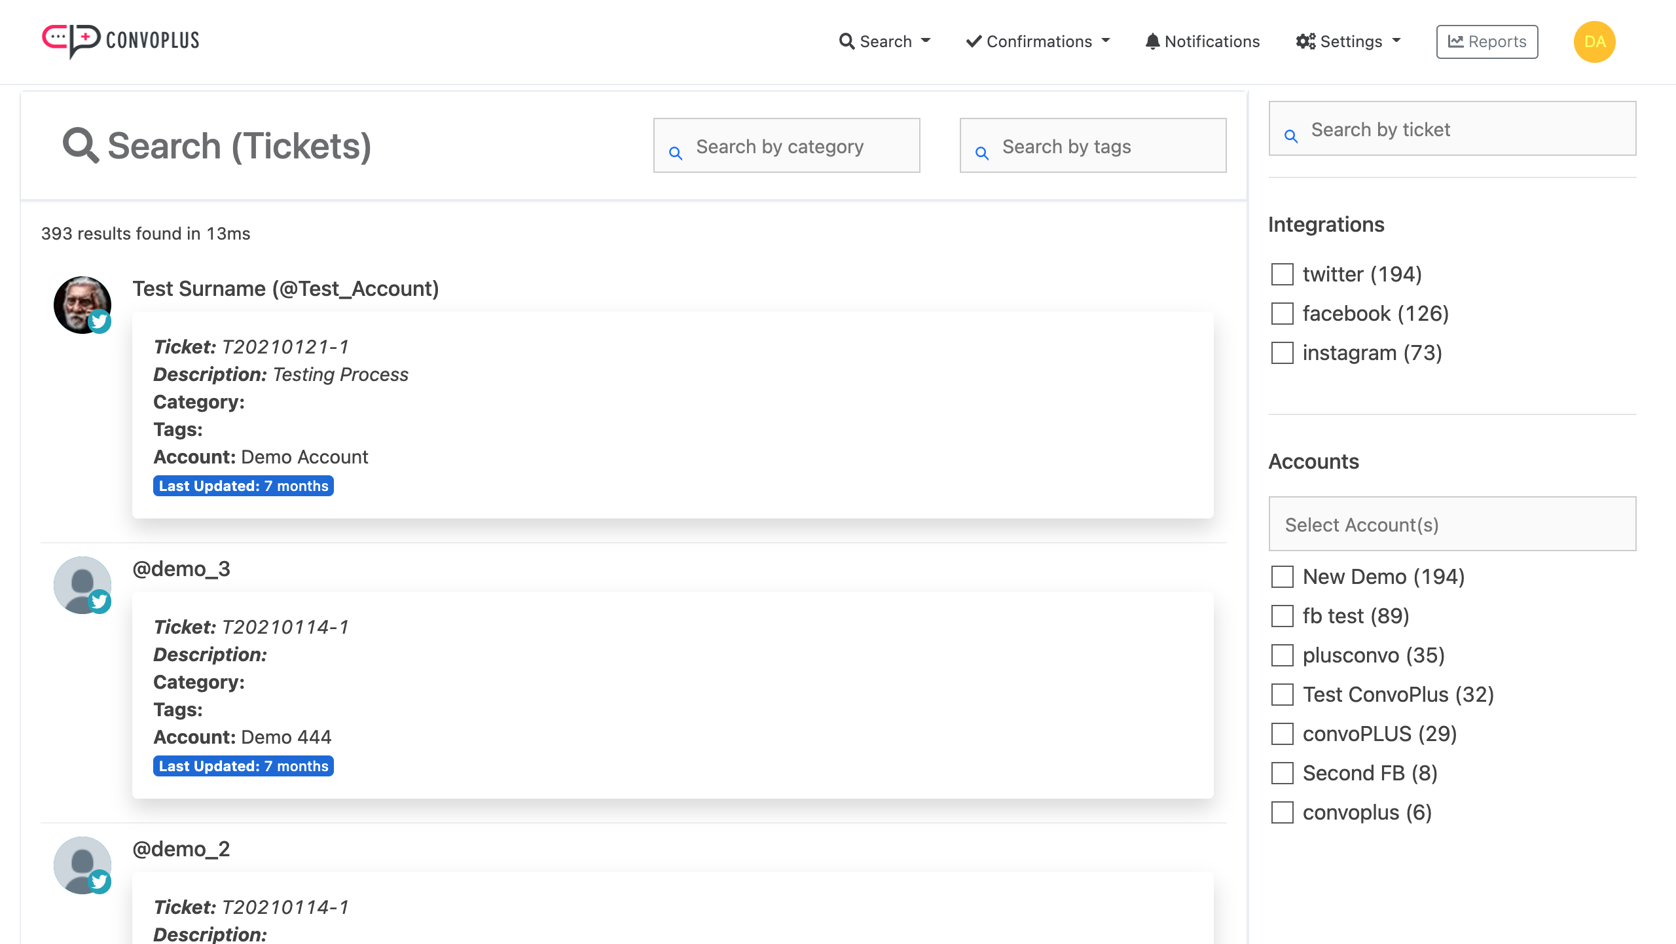The image size is (1676, 944).
Task: Check the facebook (126) integration filter
Action: pos(1282,314)
